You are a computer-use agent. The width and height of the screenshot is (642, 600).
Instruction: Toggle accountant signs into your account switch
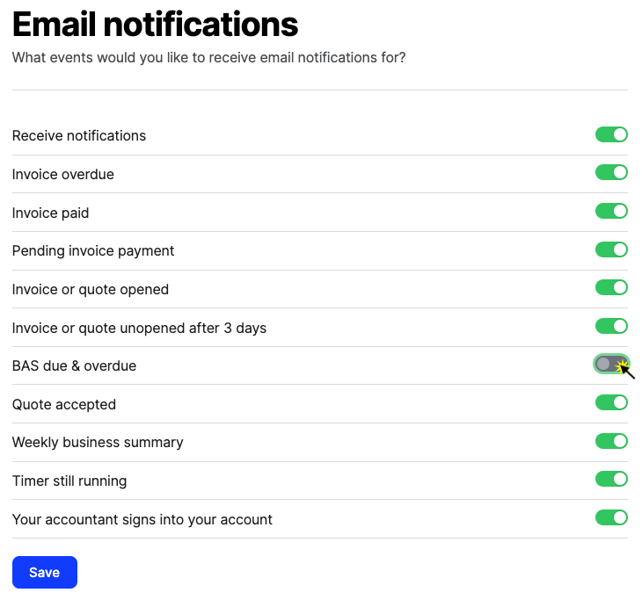point(611,517)
